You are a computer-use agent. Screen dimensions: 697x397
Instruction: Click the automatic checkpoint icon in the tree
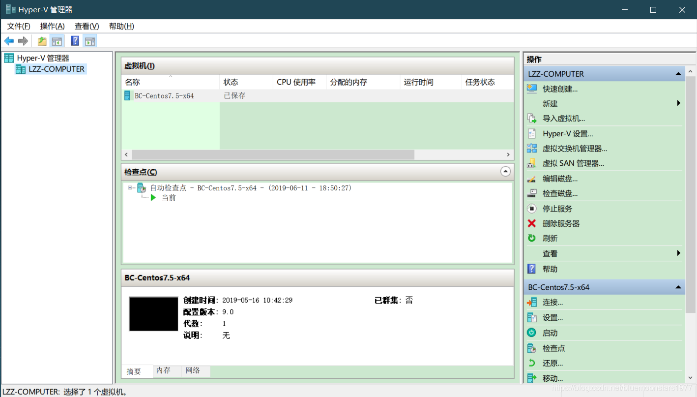click(x=142, y=188)
